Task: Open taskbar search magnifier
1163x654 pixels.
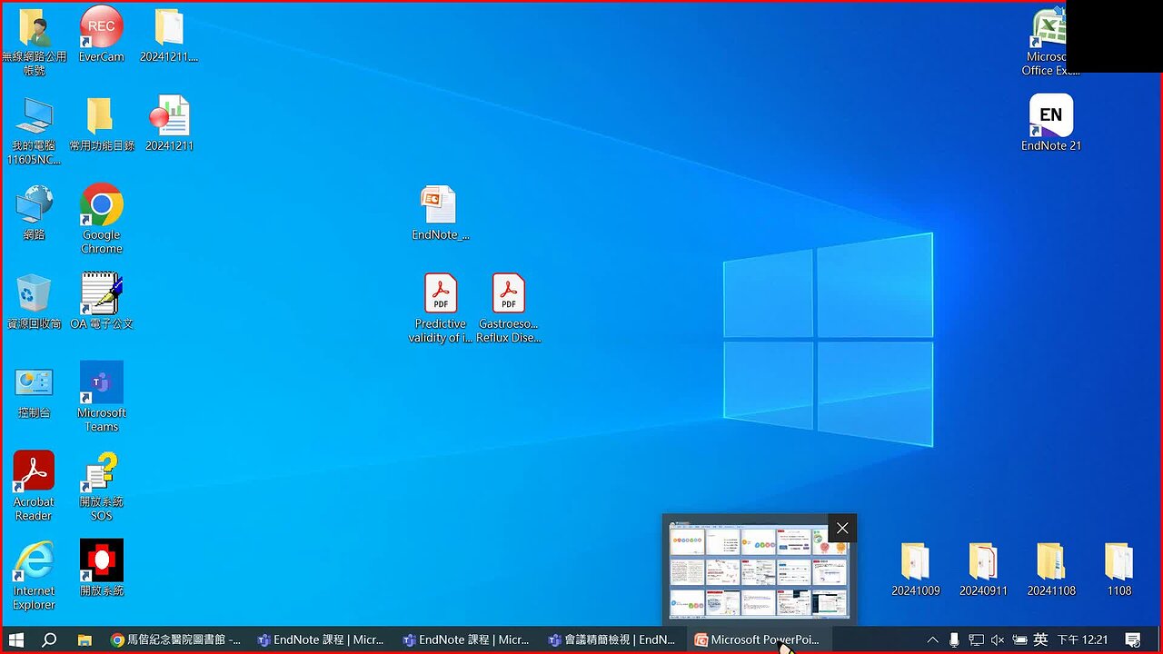Action: [50, 639]
